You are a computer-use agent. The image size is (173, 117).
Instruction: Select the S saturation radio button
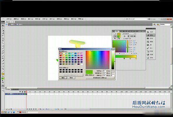tap(130, 43)
